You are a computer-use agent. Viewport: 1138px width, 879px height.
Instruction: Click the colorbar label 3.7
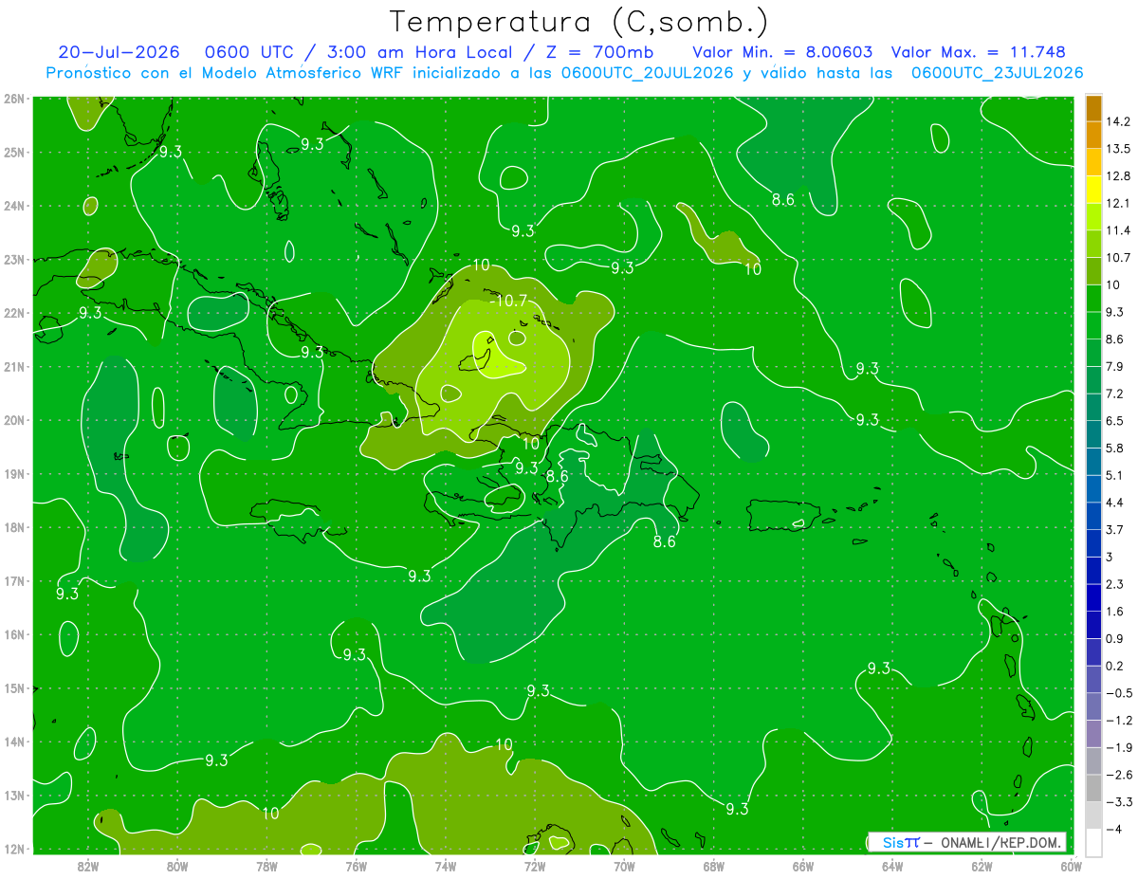1115,529
